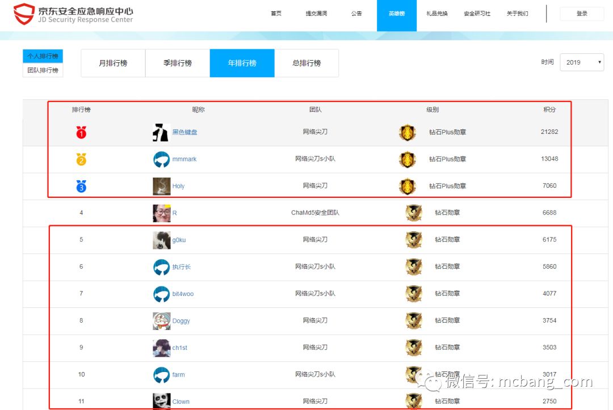Click mmmark's avatar icon
The image size is (613, 410).
point(161,159)
